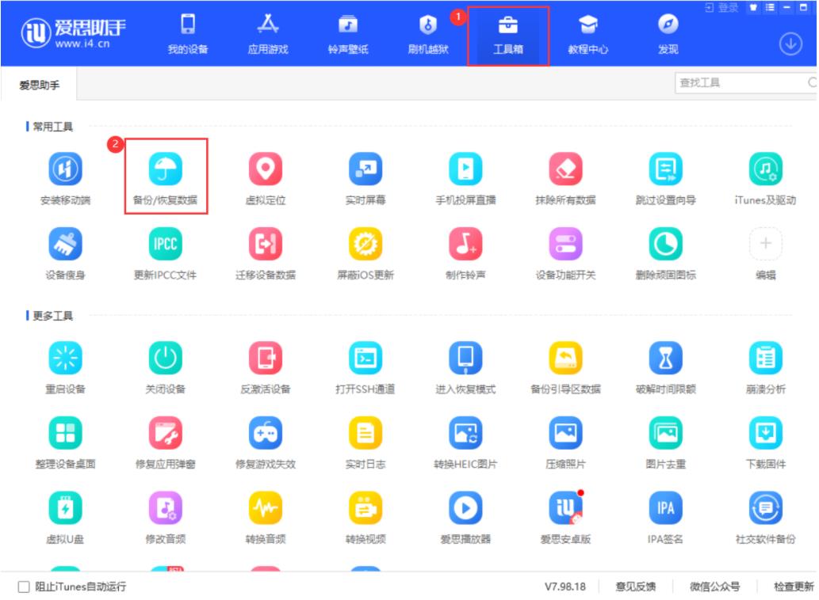Click 检查更新 to check for updates

pos(794,587)
